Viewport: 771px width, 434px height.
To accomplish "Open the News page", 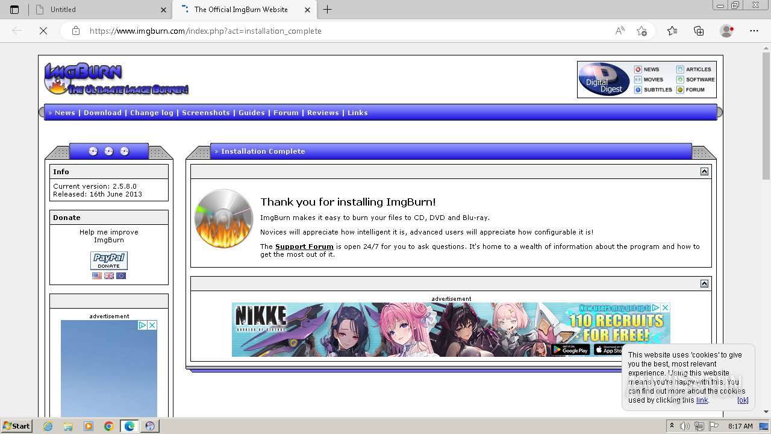I will tap(65, 113).
